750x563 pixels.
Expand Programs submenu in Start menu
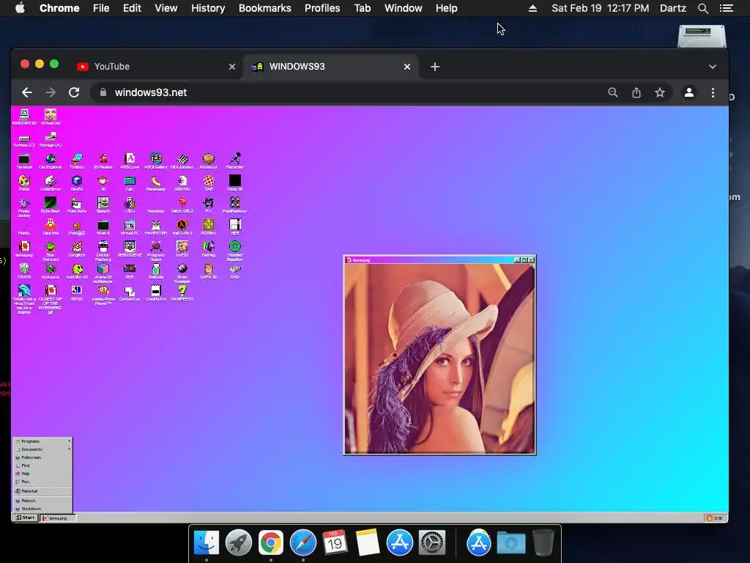[42, 441]
